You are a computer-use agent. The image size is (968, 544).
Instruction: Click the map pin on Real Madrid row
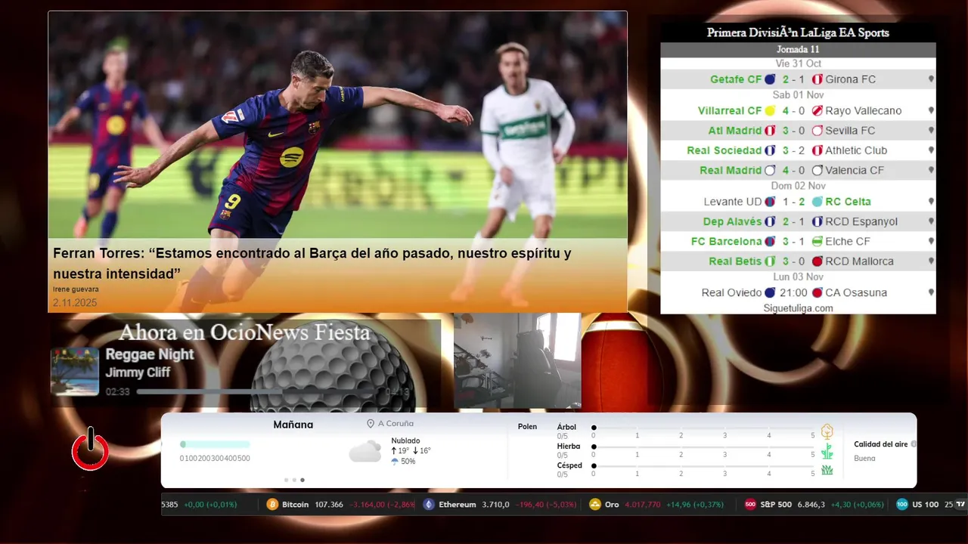(931, 170)
